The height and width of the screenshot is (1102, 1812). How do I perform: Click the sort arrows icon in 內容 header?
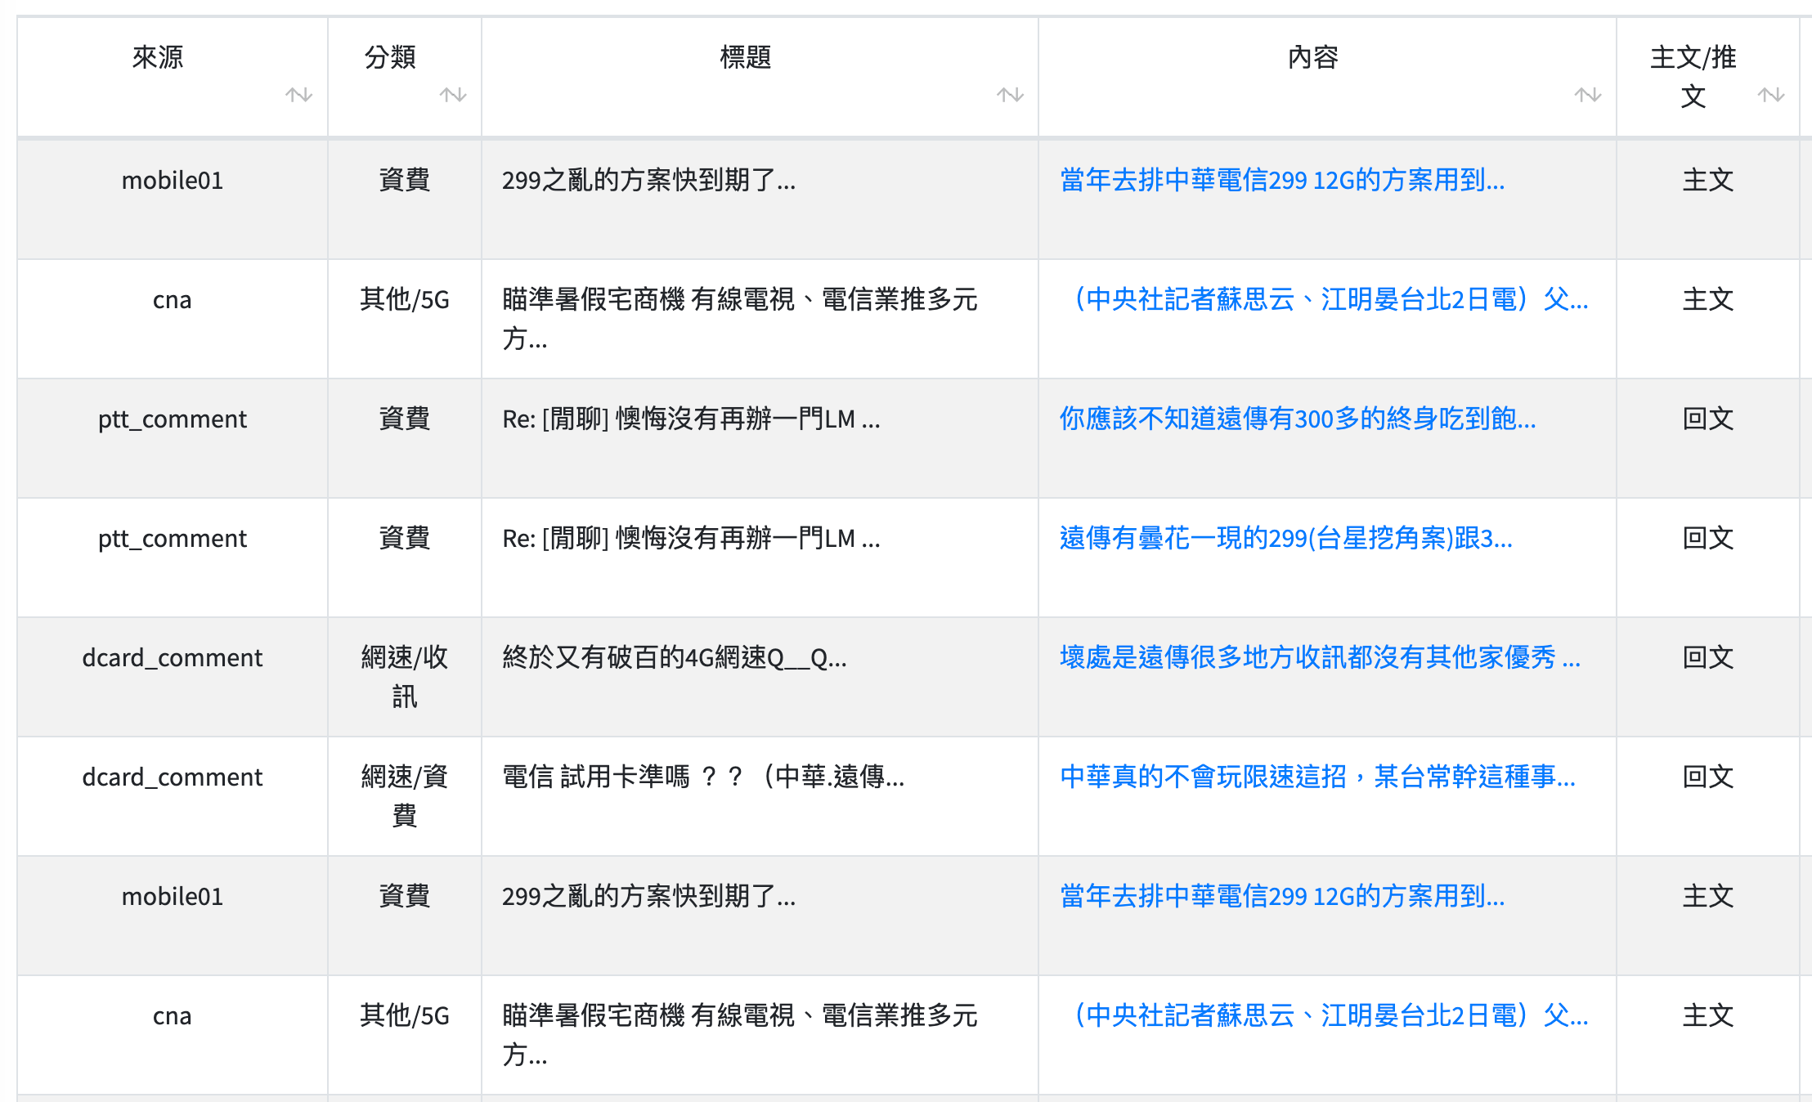pos(1587,95)
